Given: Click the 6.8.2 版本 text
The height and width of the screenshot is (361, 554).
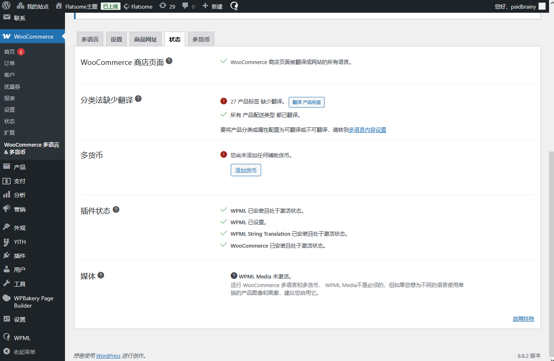Looking at the screenshot, I should pos(529,356).
